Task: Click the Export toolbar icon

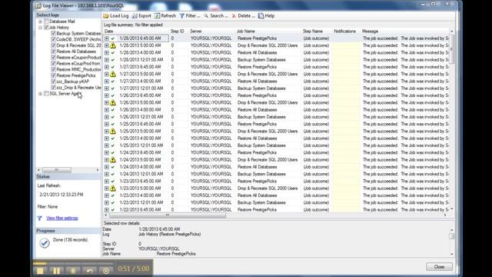Action: click(x=135, y=15)
